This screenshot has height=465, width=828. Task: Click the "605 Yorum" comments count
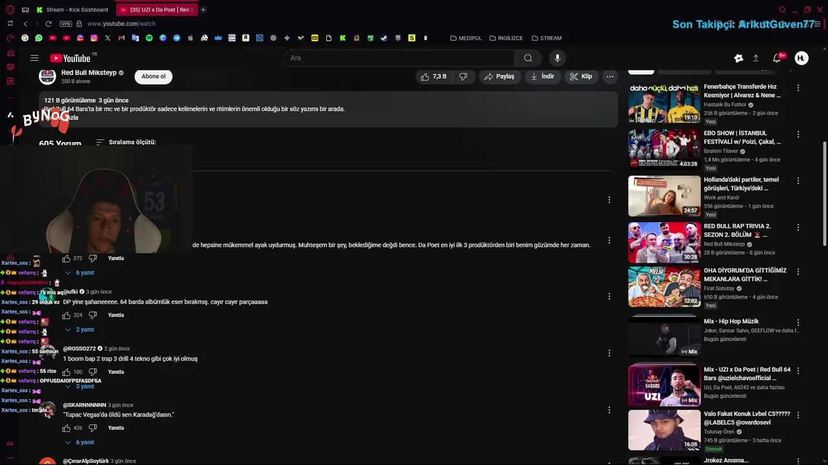60,143
